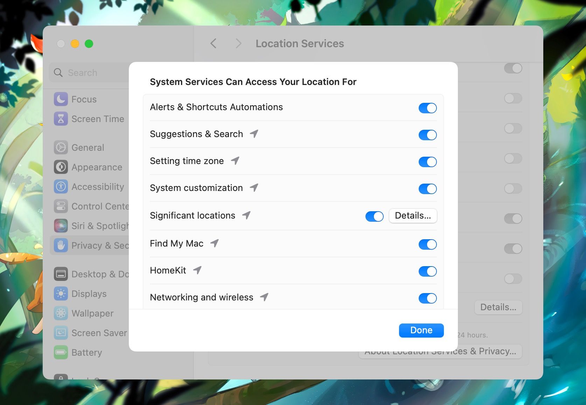The width and height of the screenshot is (586, 405).
Task: Click the Wallpaper flower icon
Action: click(x=61, y=313)
